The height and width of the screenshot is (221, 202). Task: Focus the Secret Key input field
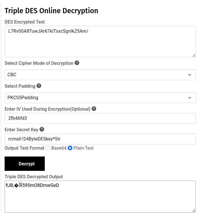tap(100, 139)
